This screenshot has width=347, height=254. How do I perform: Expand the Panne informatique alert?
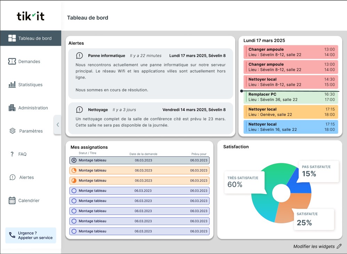[x=150, y=73]
